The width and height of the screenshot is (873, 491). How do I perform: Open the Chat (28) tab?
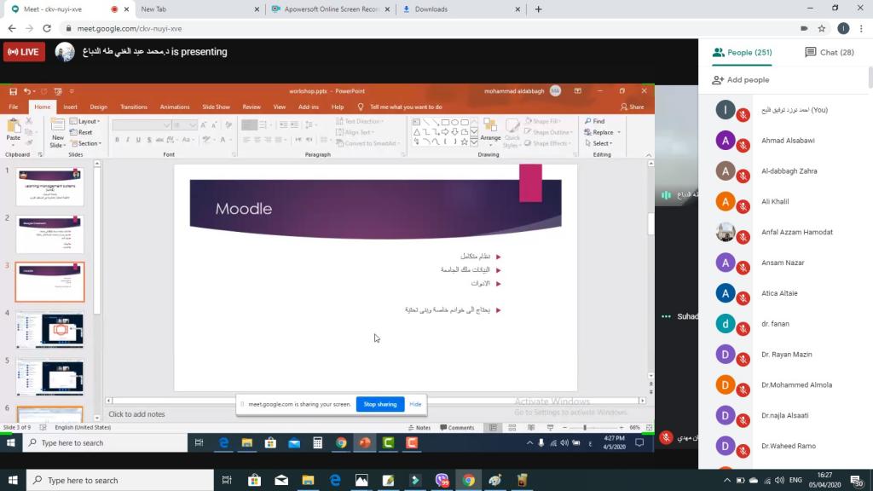coord(829,52)
